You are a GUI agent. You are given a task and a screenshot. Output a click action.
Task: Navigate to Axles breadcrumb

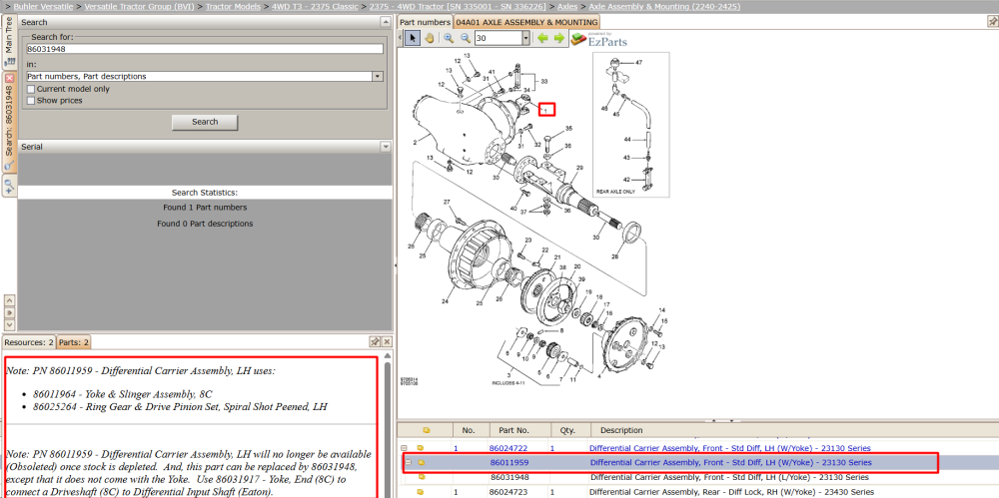coord(567,6)
